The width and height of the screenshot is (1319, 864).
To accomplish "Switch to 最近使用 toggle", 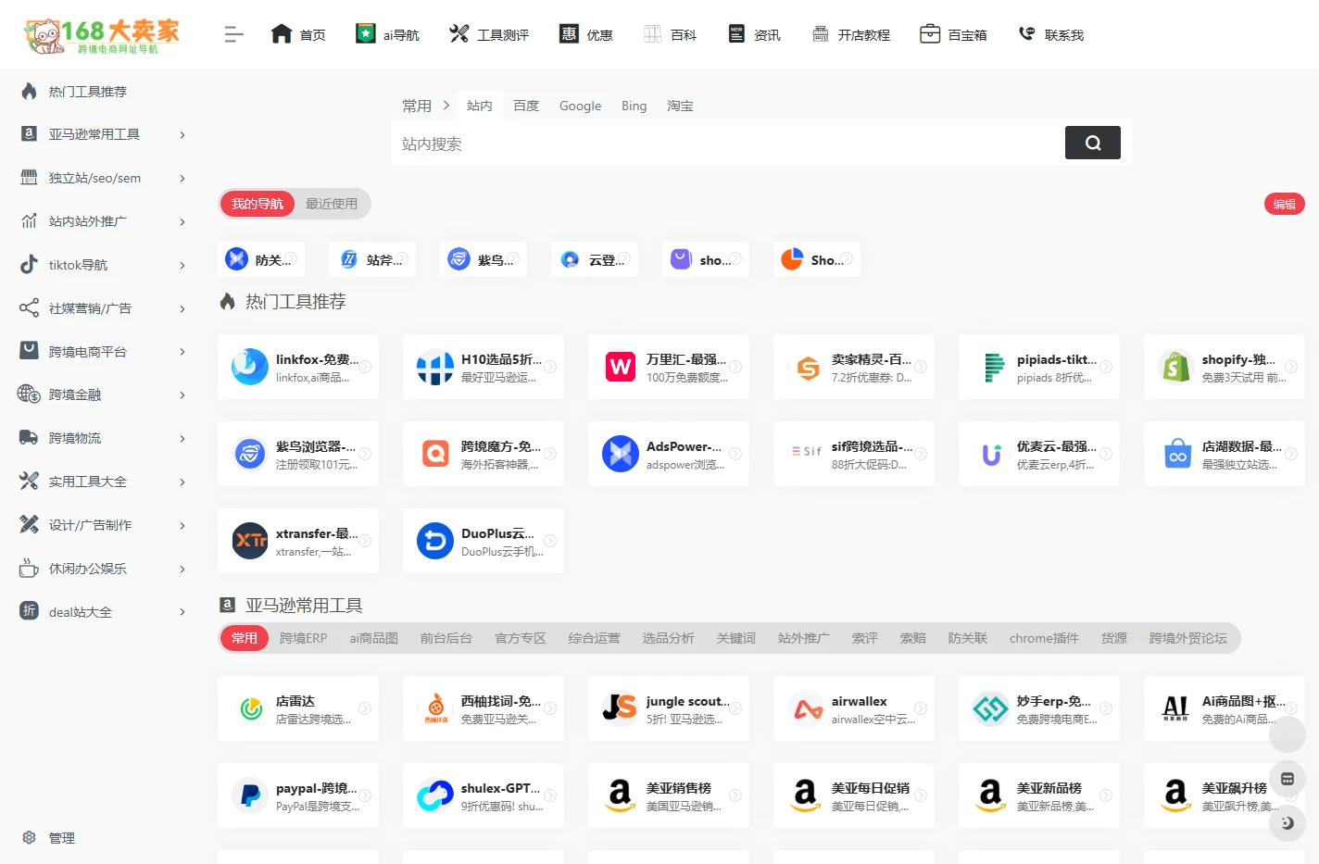I will (x=332, y=204).
